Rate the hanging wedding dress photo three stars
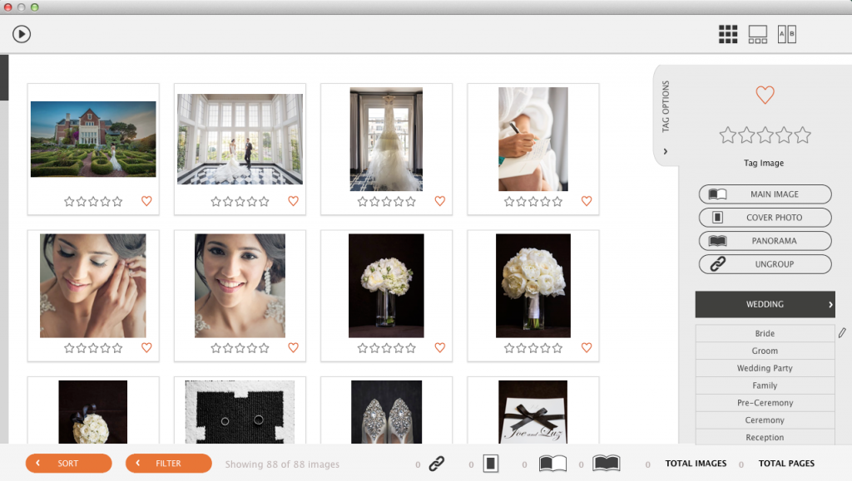Viewport: 852px width, 481px height. (x=386, y=202)
